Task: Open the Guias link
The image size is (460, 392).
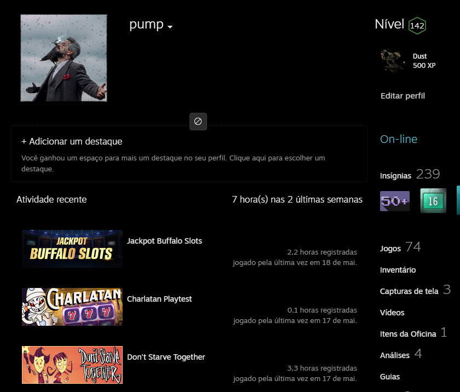Action: 389,377
